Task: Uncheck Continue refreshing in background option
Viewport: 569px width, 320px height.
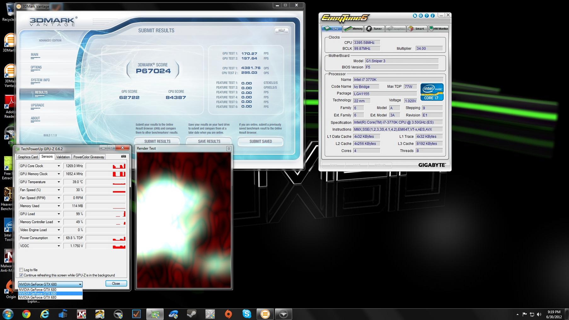Action: (x=21, y=275)
